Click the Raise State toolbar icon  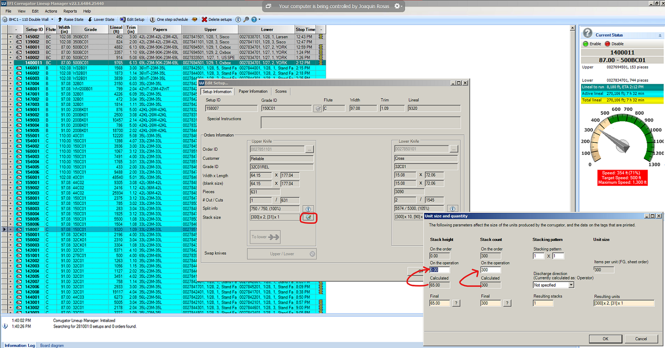[x=61, y=19]
